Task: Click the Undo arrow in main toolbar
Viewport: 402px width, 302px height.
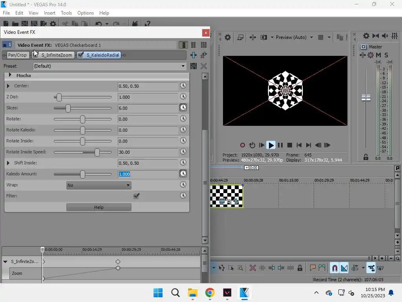Action: (99, 24)
